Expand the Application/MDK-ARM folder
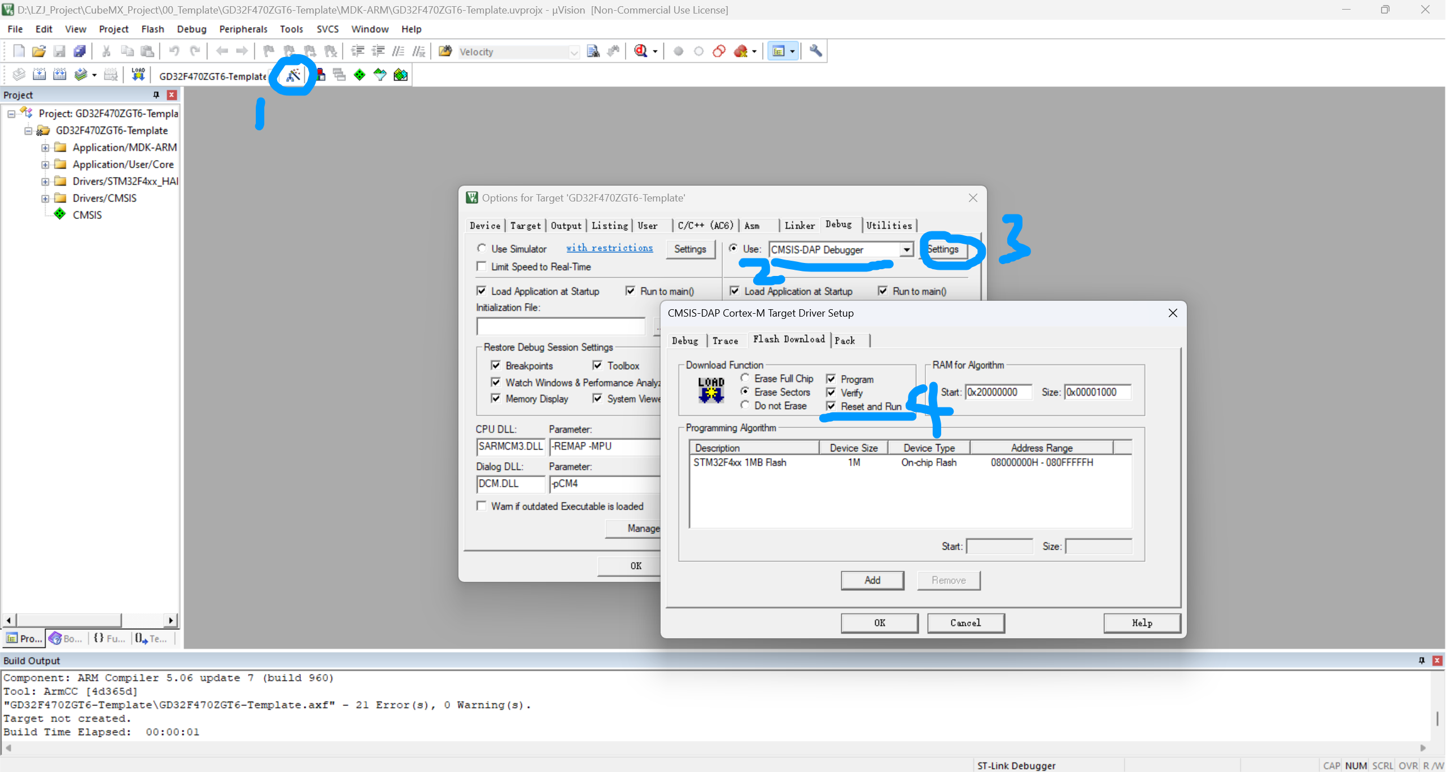Screen dimensions: 1446x772 (45, 148)
